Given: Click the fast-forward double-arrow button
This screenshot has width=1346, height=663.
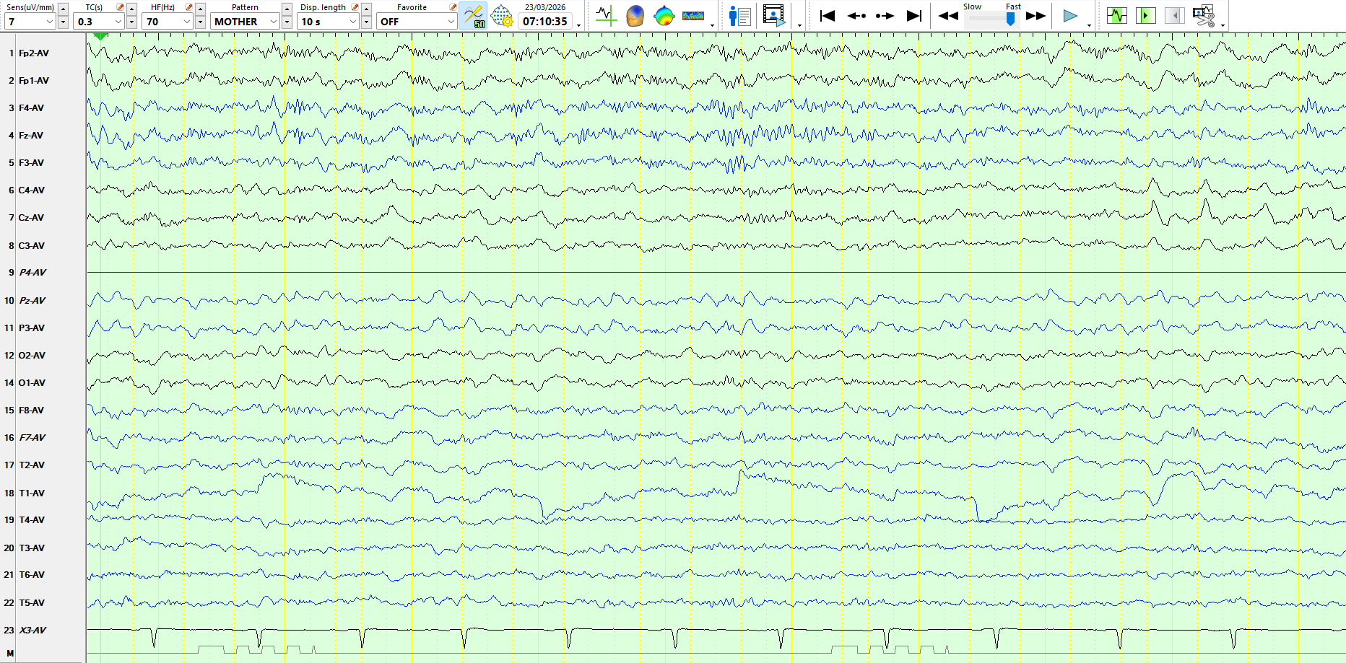Looking at the screenshot, I should [1036, 16].
